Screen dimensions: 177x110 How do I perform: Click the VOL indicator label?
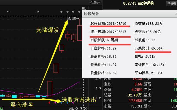point(71,109)
